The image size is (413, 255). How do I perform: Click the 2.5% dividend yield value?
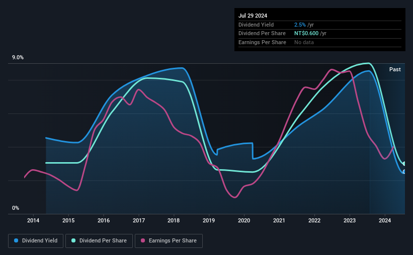300,25
